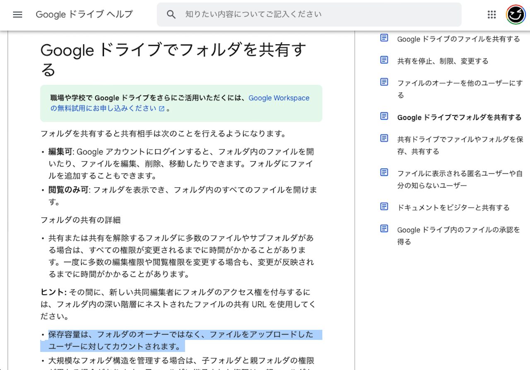Screen dimensions: 530x370
Task: Open ドキュメントをビジターと共有する article
Action: coord(453,208)
